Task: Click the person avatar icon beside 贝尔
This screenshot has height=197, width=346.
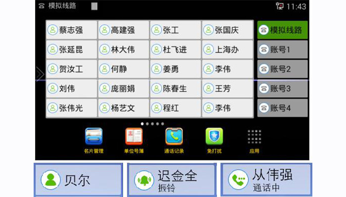Action: tap(51, 180)
